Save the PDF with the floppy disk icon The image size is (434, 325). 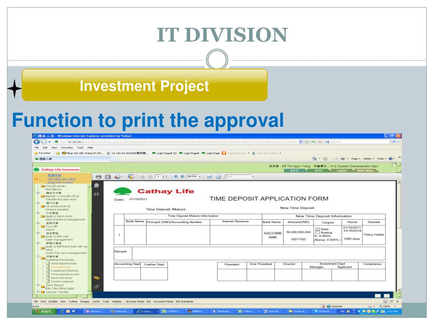[108, 176]
